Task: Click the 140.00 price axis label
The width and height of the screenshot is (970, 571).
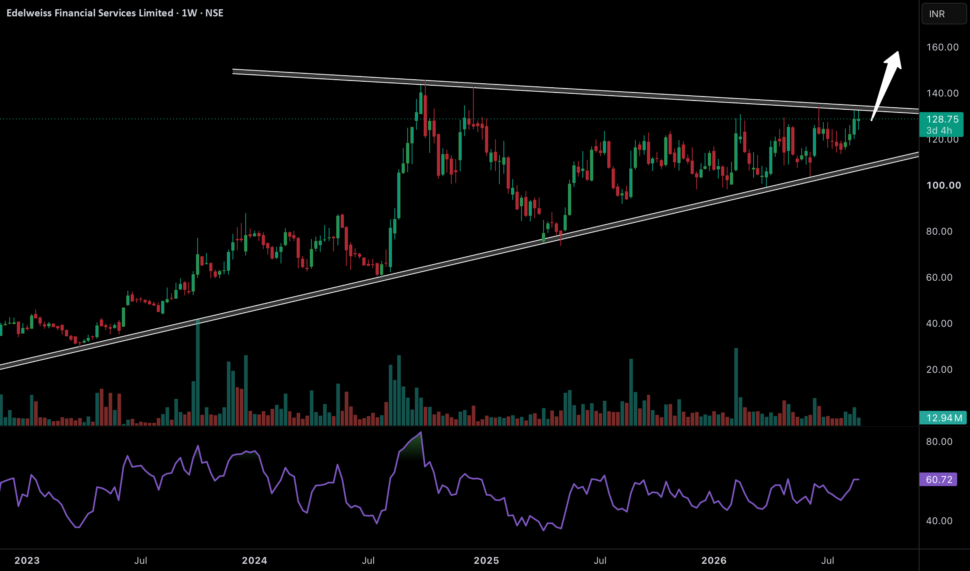Action: coord(942,93)
